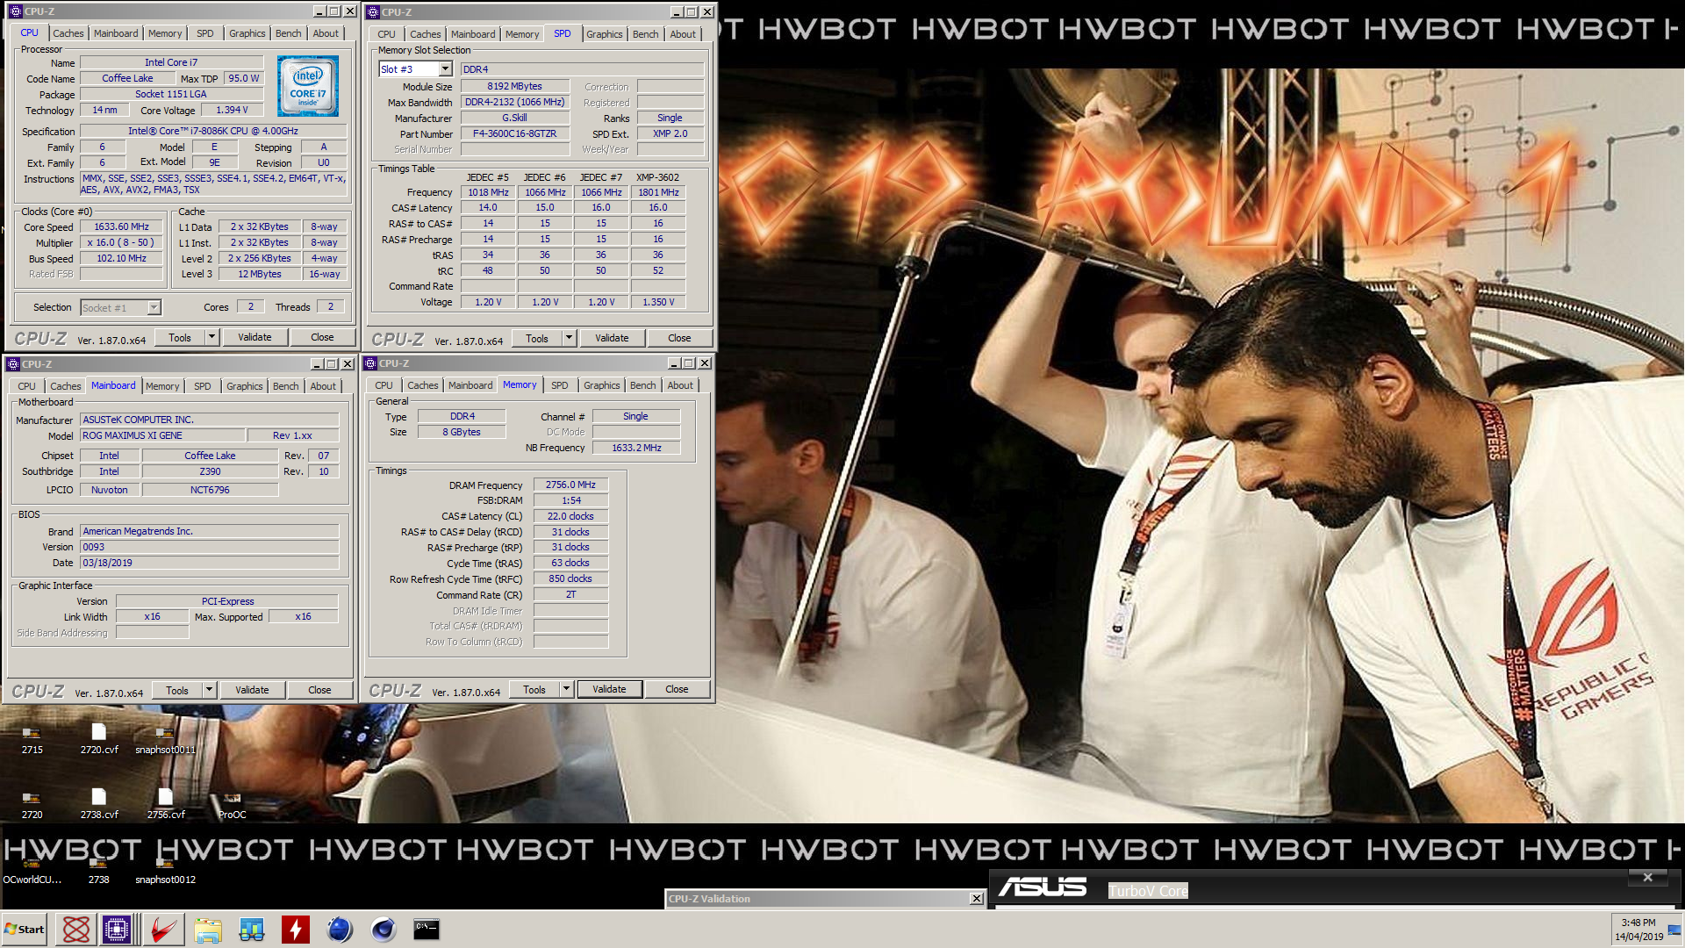Screen dimensions: 1685x948
Task: Expand Tools arrow in Memory window
Action: 566,689
